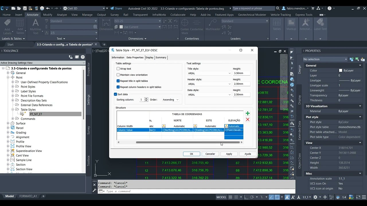Click Sorting column stepper arrows
This screenshot has width=367, height=206.
coord(146,100)
